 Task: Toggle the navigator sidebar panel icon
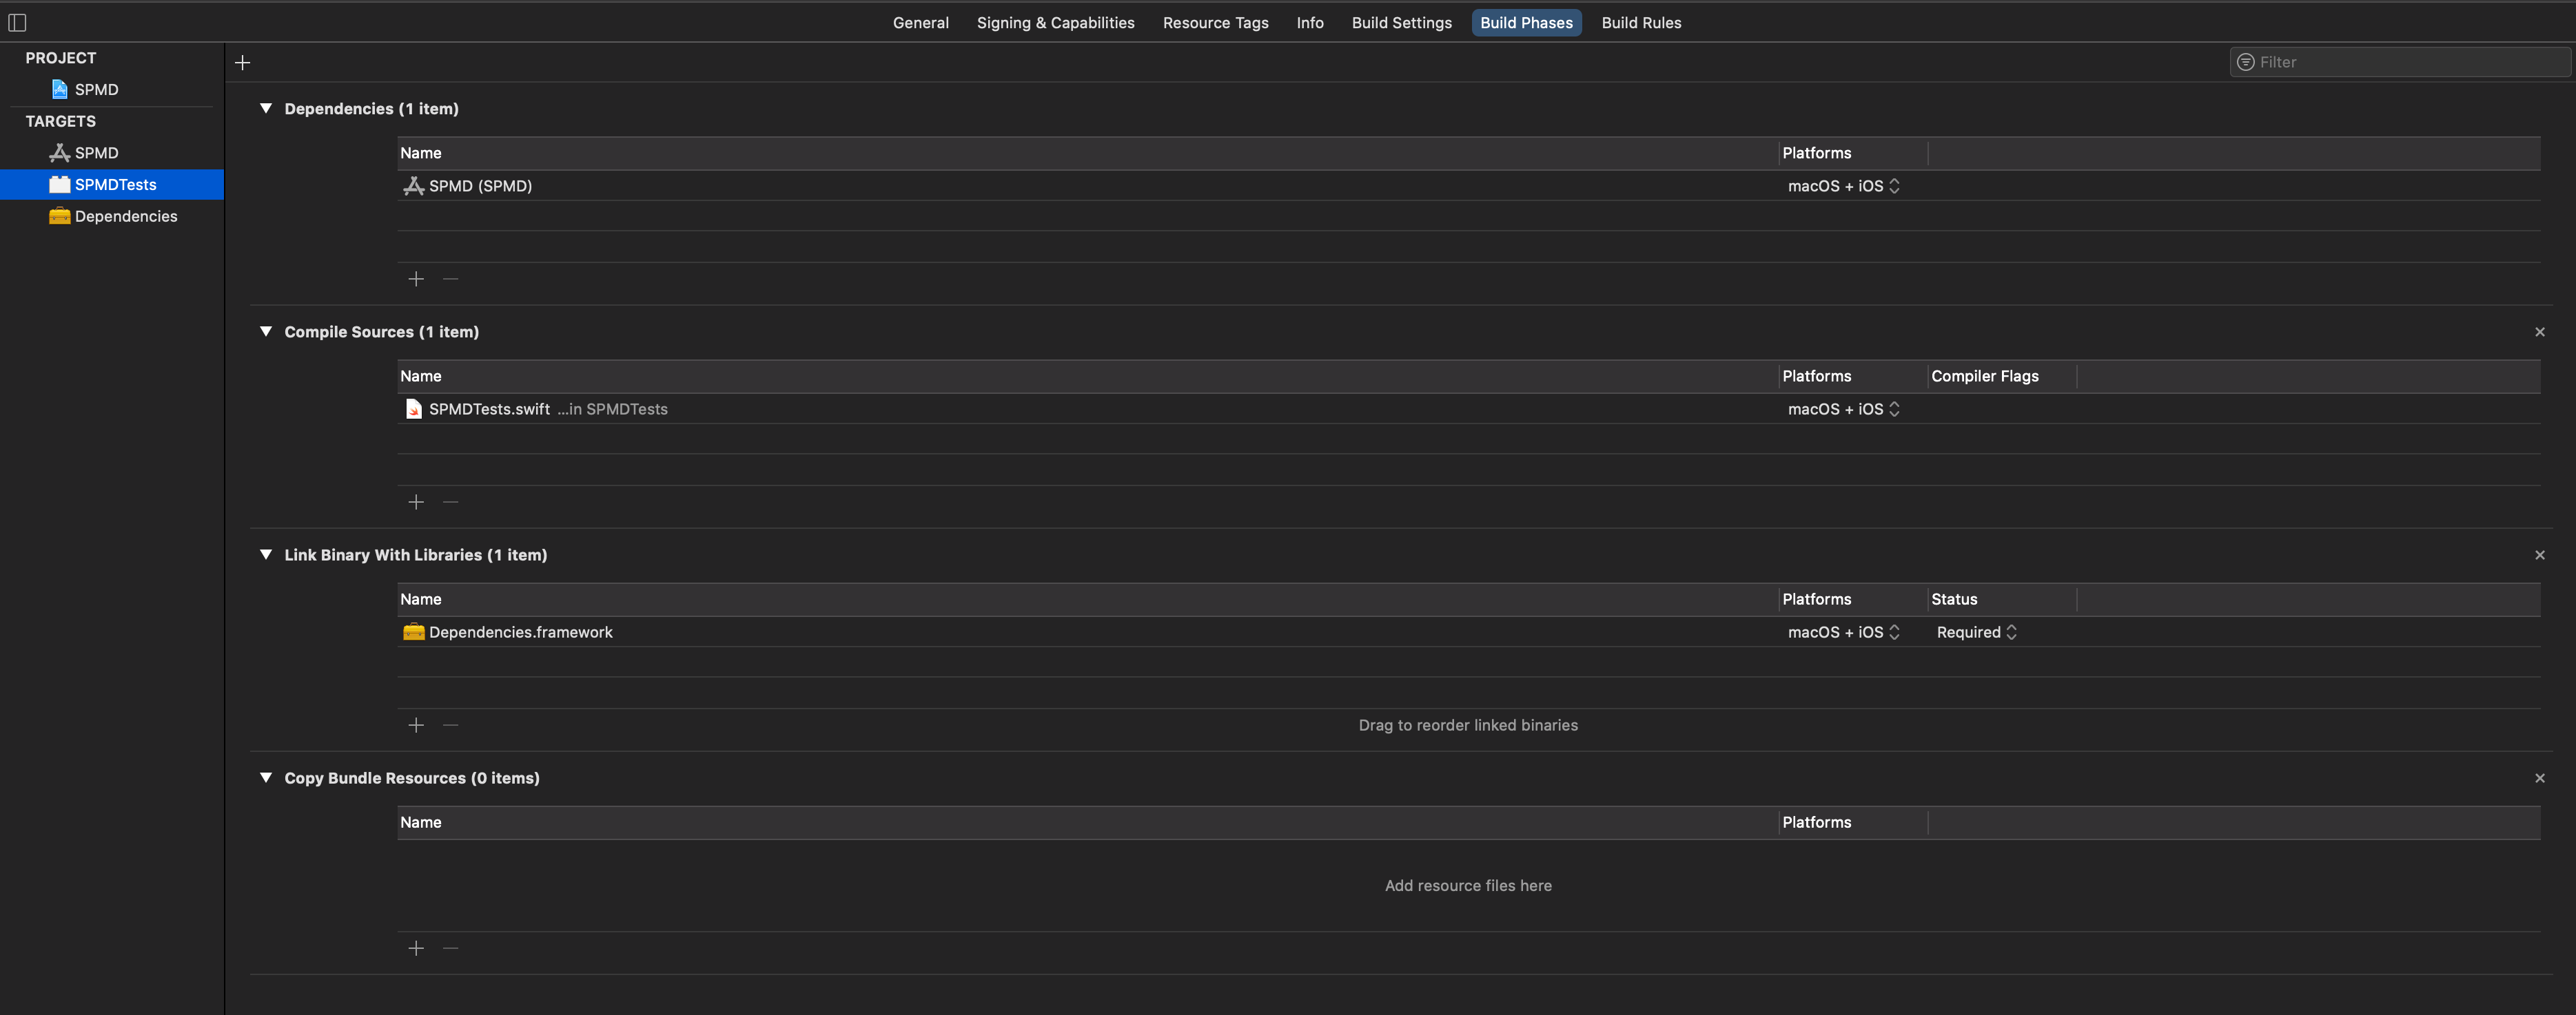click(x=17, y=22)
